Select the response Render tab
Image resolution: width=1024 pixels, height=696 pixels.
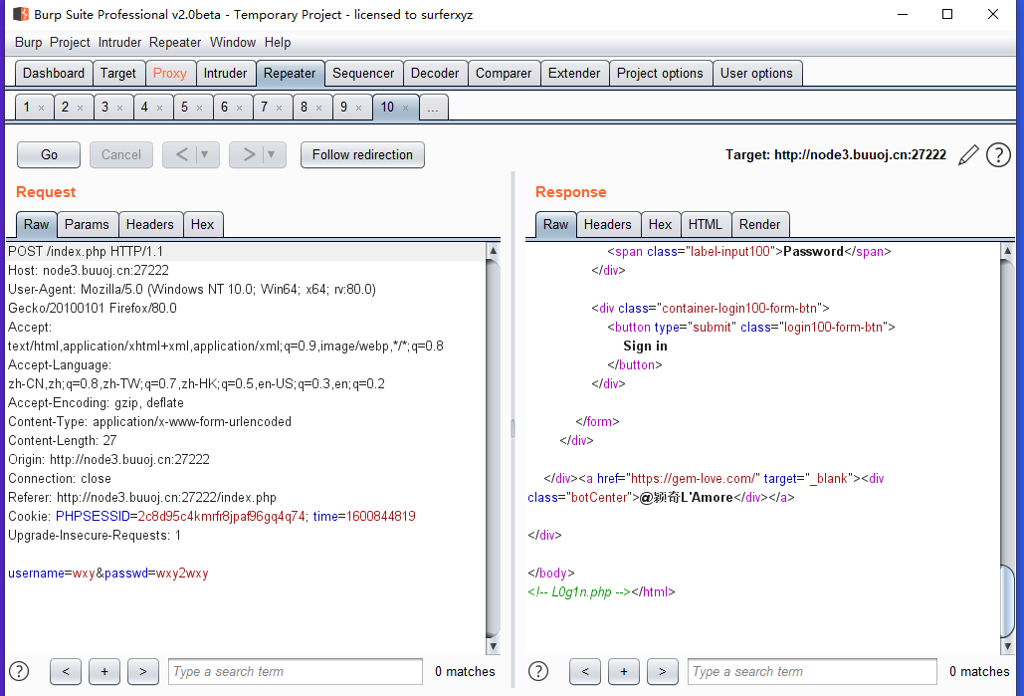(760, 224)
